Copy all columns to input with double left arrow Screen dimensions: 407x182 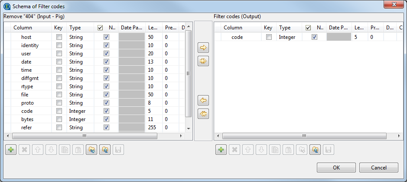tap(203, 114)
